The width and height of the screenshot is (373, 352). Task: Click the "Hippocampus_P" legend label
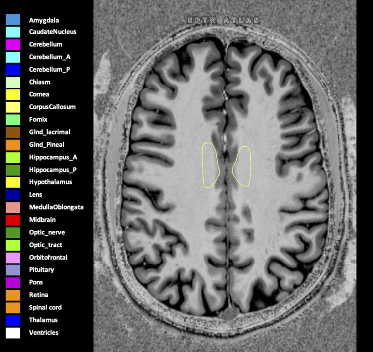(x=53, y=170)
